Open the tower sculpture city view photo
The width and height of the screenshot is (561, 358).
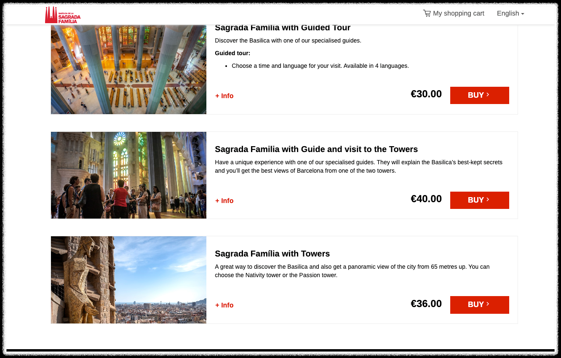tap(128, 280)
